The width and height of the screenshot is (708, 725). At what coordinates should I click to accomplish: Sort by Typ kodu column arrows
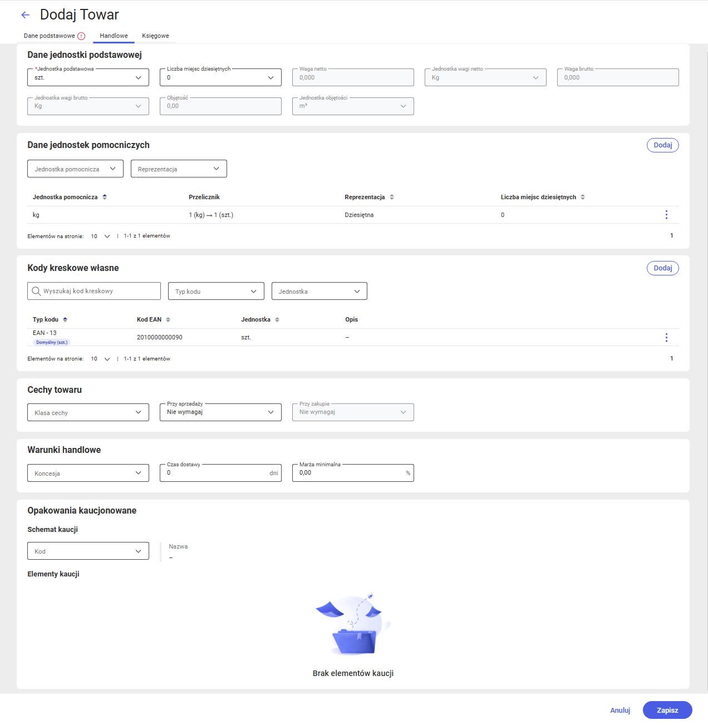pyautogui.click(x=65, y=319)
